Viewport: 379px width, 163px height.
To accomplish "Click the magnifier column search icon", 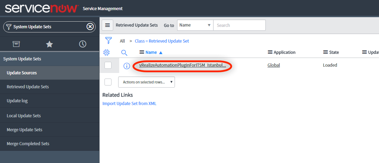I will pyautogui.click(x=124, y=52).
